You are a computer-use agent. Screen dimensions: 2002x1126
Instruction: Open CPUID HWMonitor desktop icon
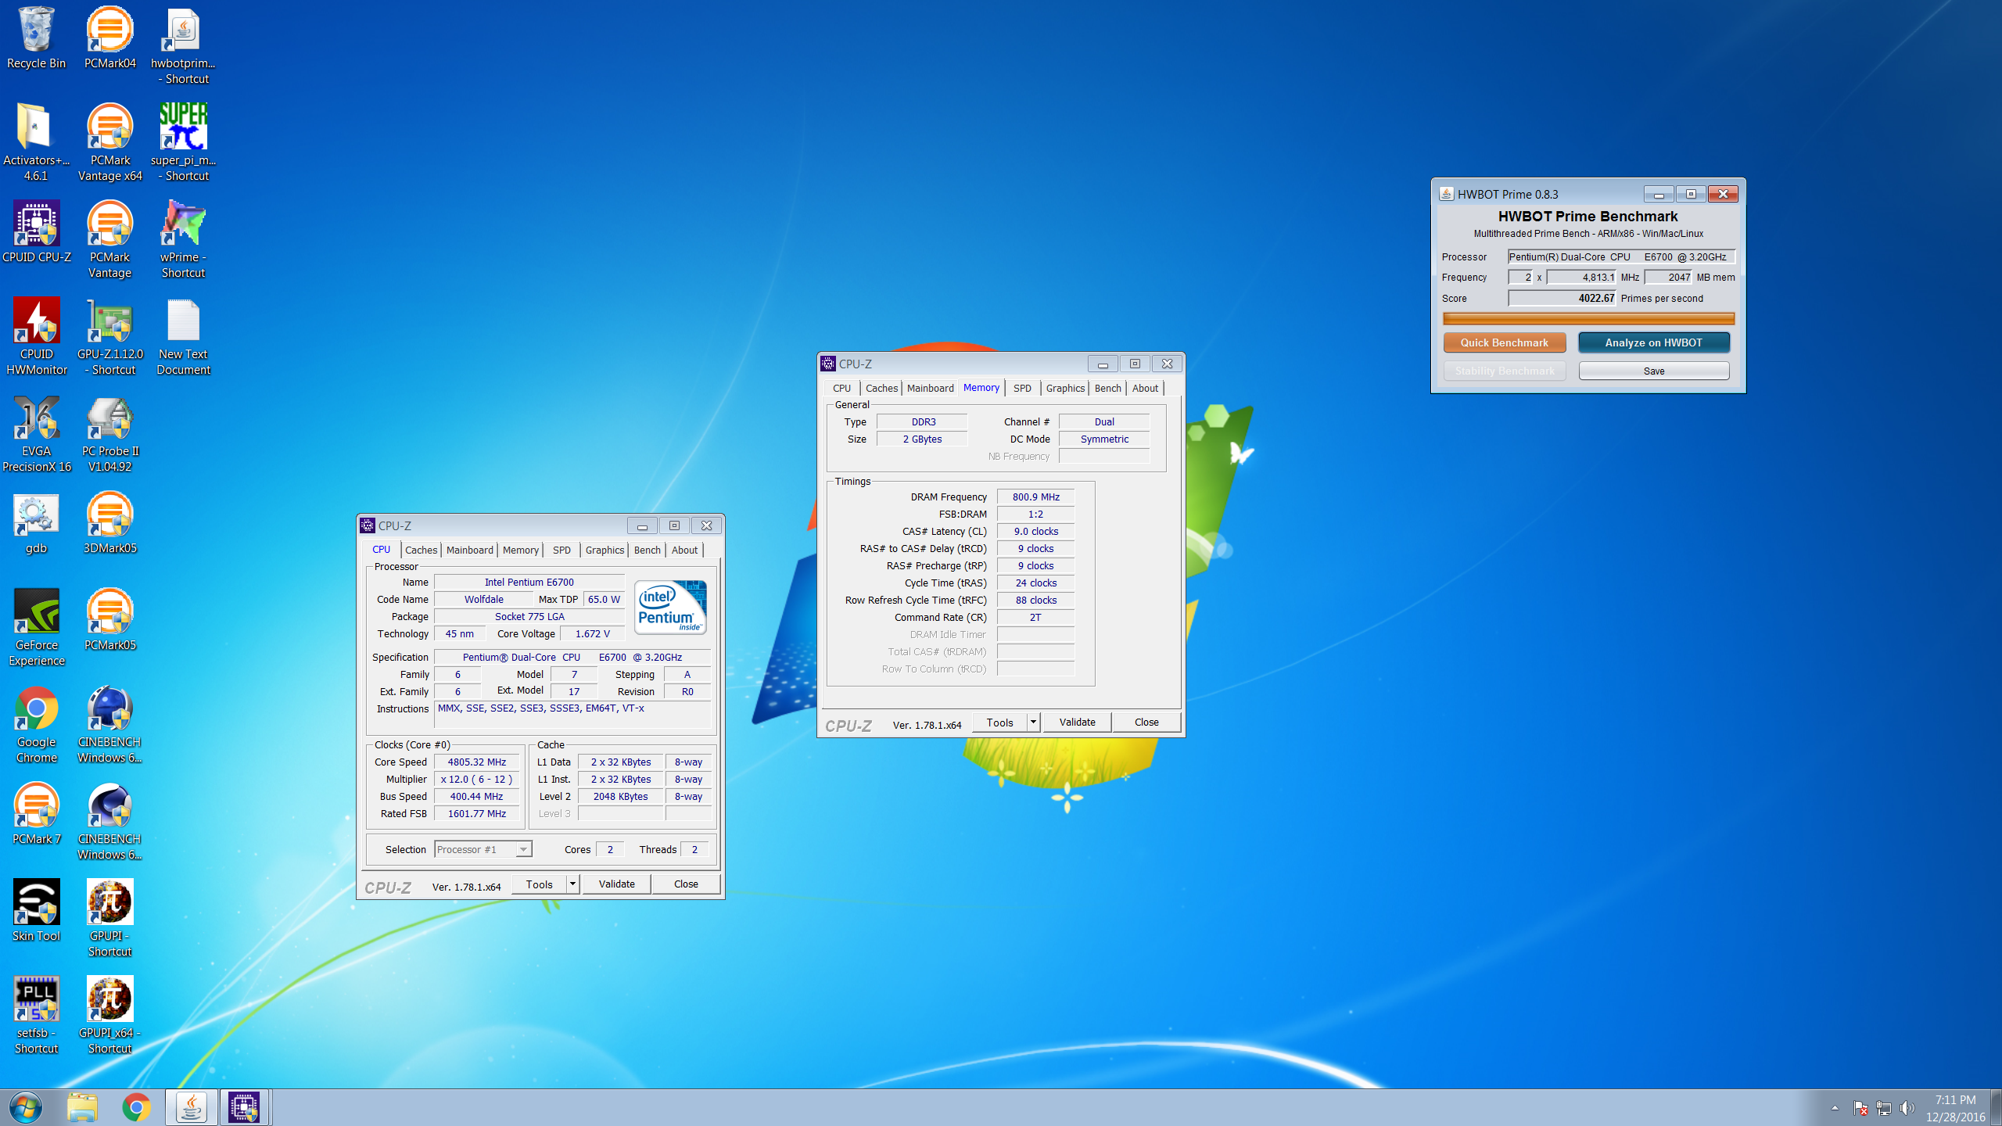coord(36,336)
